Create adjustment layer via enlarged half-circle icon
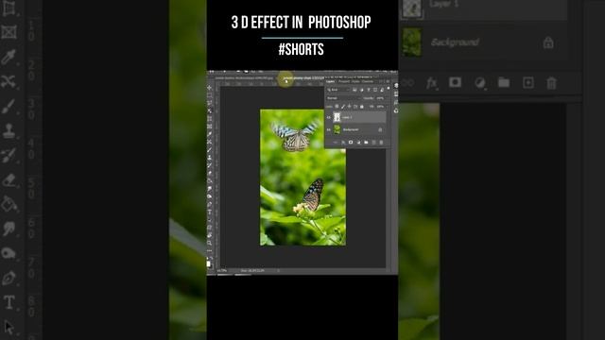The height and width of the screenshot is (340, 605). tap(480, 82)
